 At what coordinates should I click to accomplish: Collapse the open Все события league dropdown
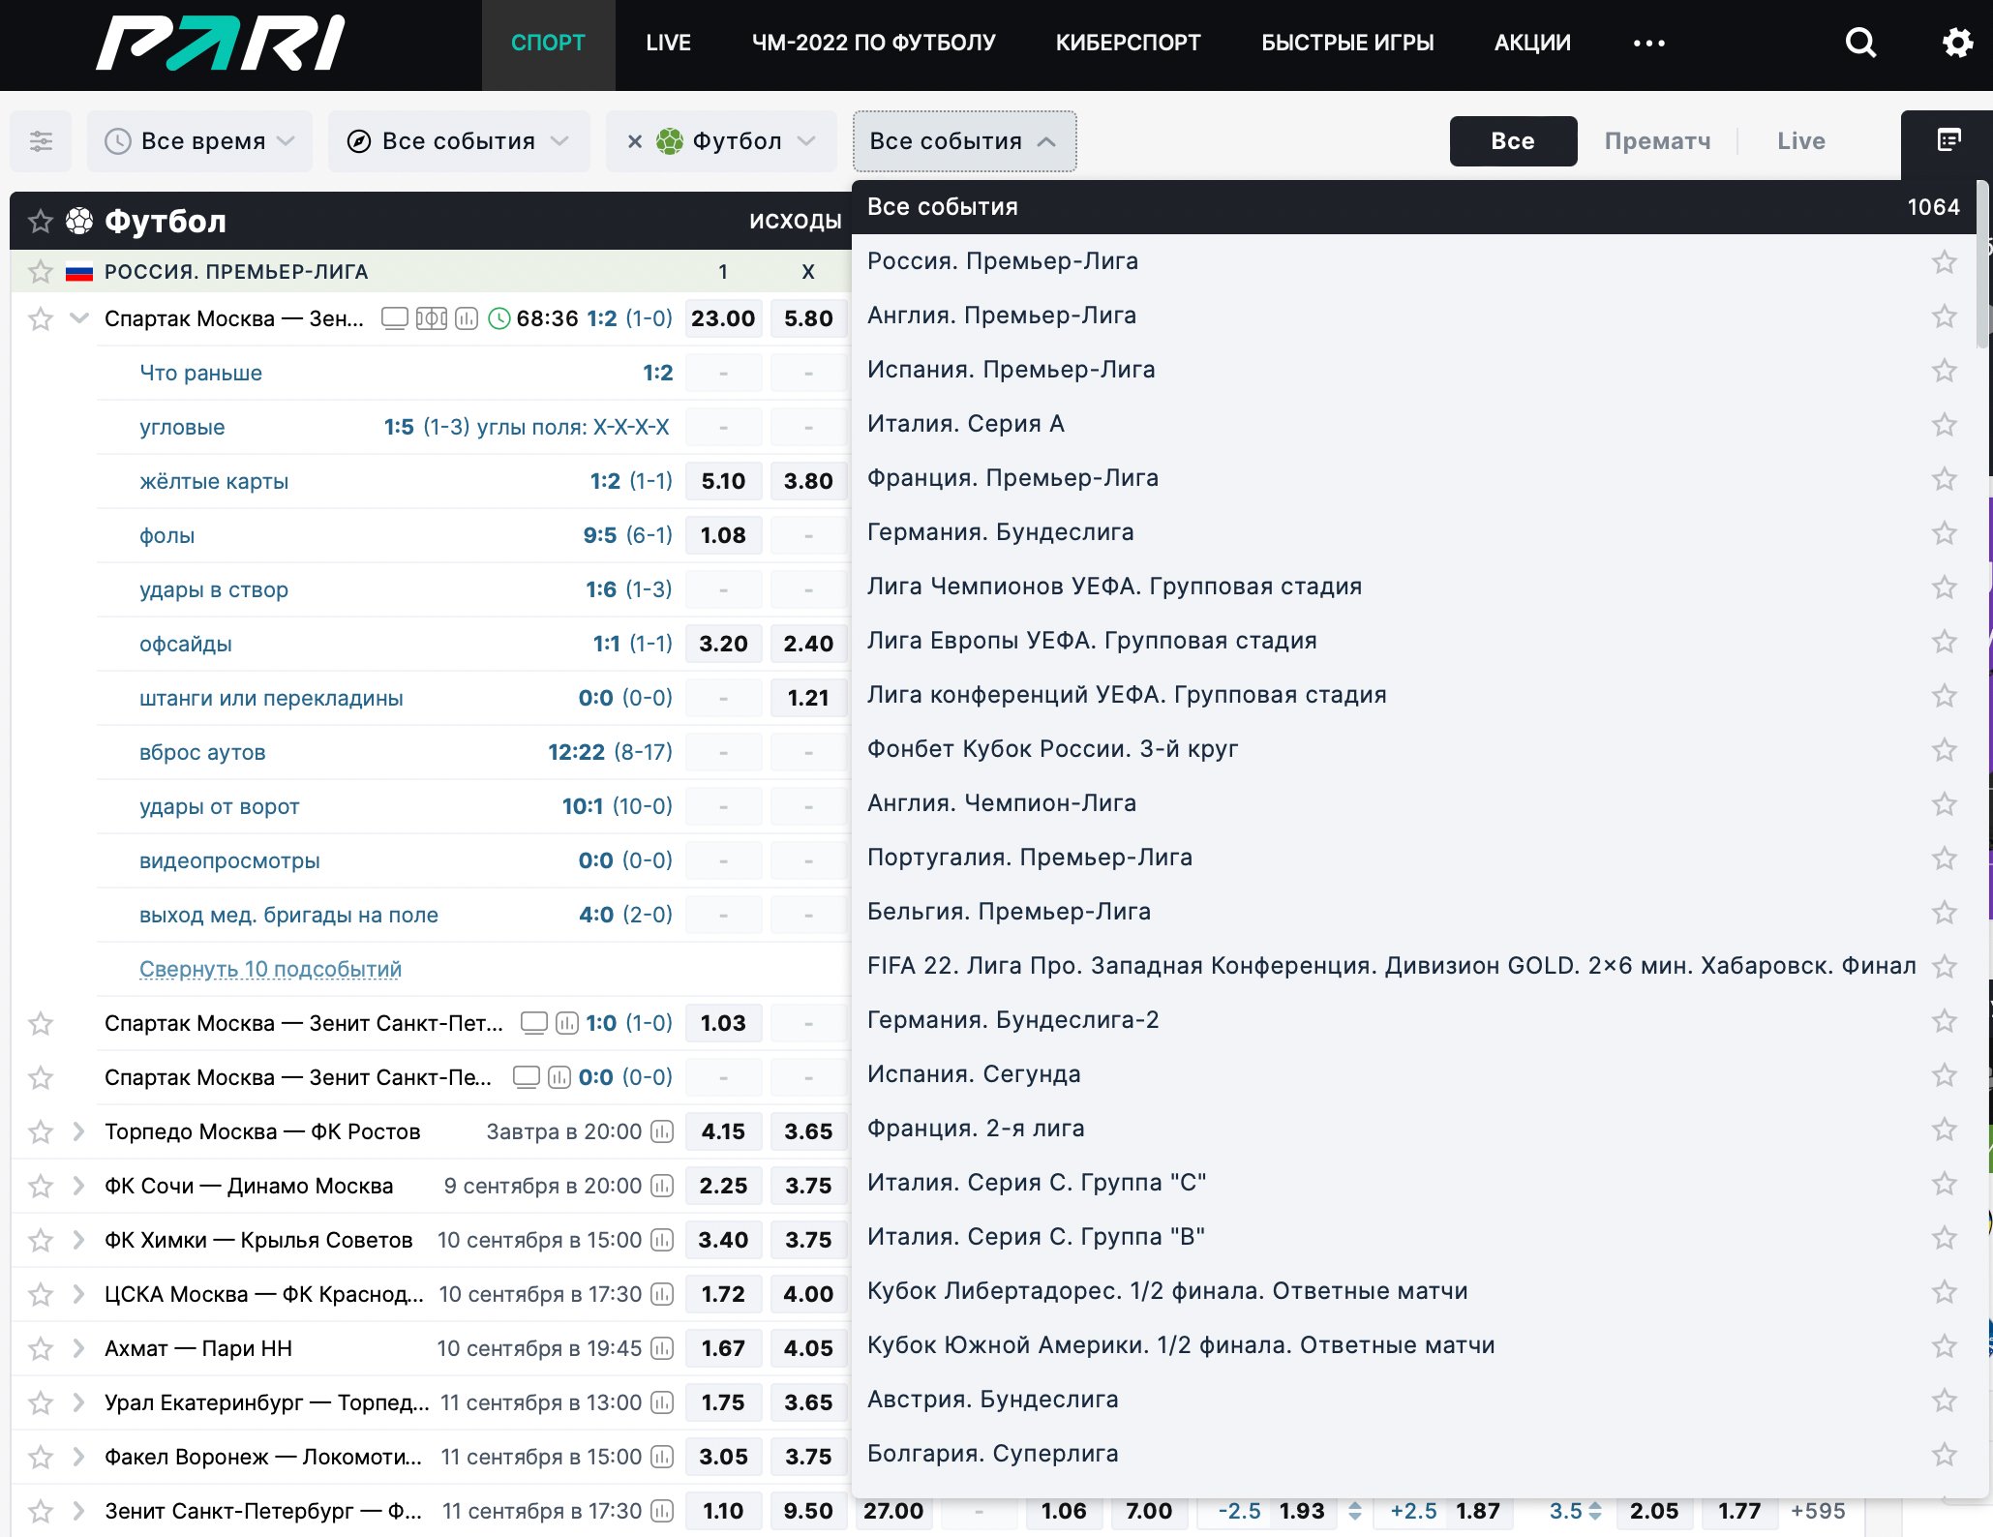963,141
